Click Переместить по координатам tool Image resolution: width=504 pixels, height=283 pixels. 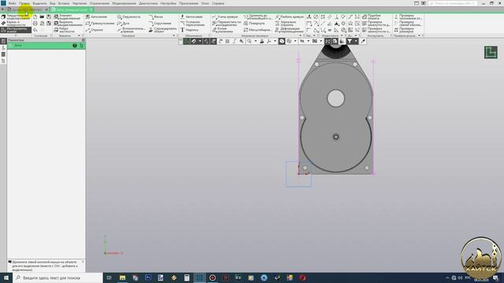(226, 24)
